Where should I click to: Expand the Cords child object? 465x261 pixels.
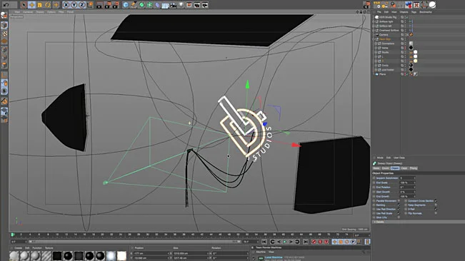coord(376,65)
